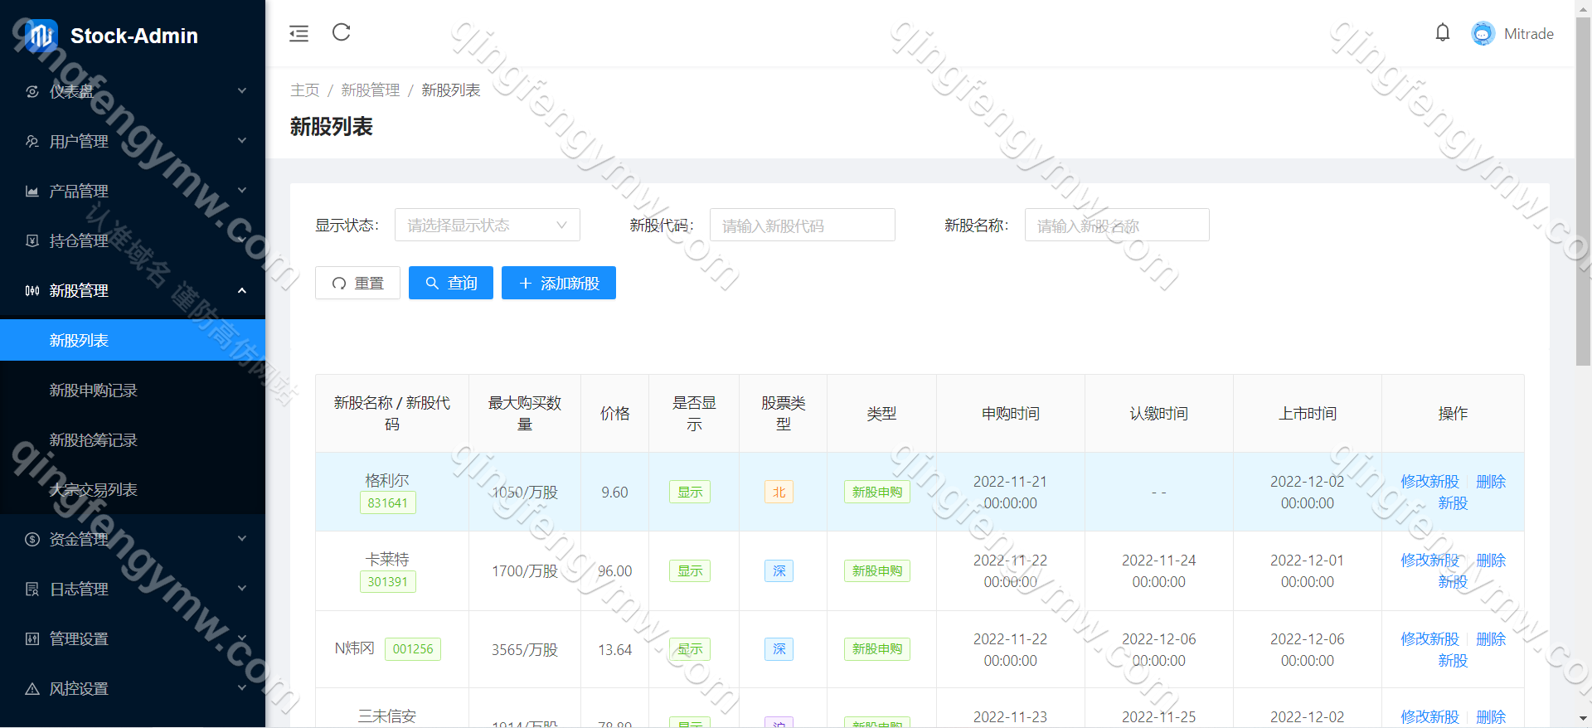The height and width of the screenshot is (728, 1592).
Task: Go to 新股抢筹记录 page
Action: (93, 439)
